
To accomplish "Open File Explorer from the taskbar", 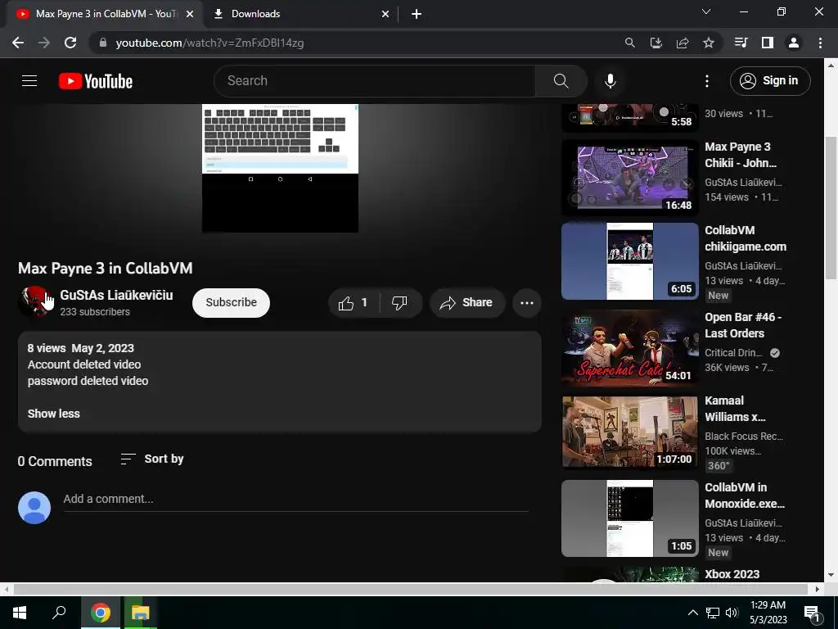I will (x=141, y=613).
